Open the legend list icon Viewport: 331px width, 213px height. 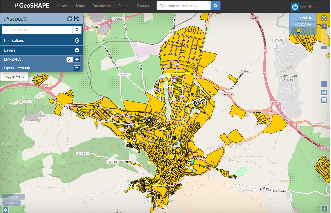(324, 100)
